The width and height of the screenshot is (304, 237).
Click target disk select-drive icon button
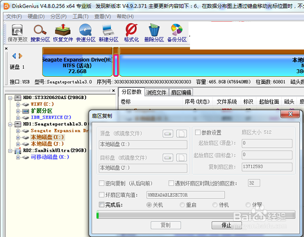point(168,158)
